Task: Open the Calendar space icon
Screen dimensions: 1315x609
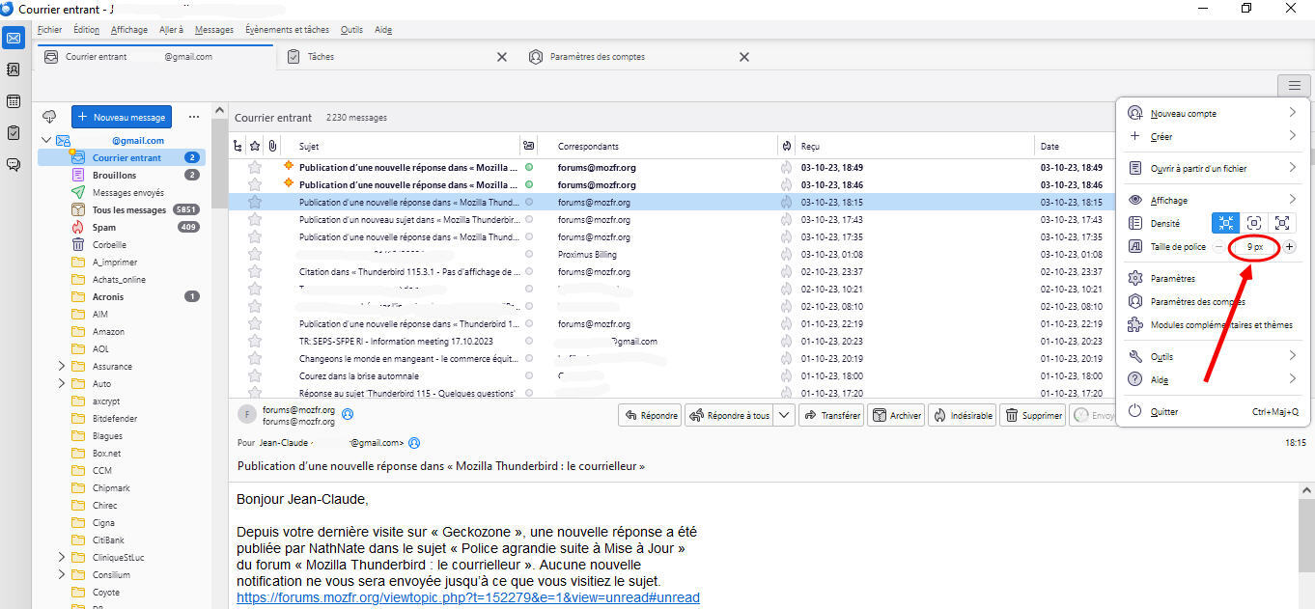Action: (14, 101)
